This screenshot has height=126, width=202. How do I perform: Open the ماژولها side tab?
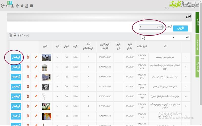click(197, 23)
